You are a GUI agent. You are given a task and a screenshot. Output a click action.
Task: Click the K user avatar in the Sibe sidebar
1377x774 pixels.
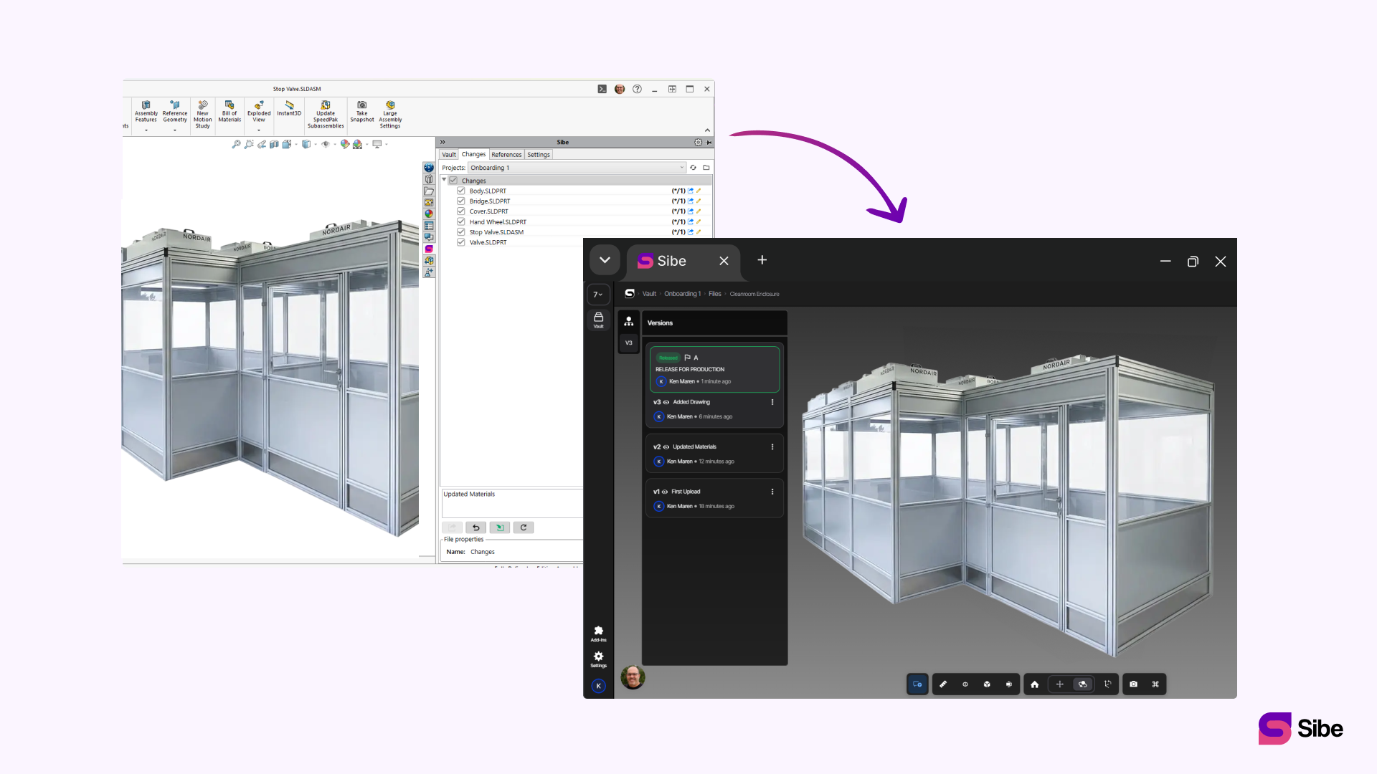pos(599,686)
